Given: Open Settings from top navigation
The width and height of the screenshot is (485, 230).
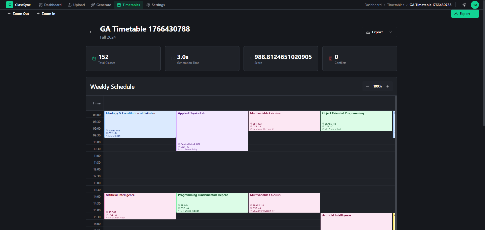Looking at the screenshot, I should (x=156, y=5).
